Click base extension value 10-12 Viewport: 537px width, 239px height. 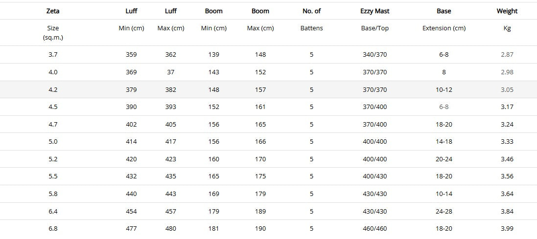pyautogui.click(x=444, y=89)
